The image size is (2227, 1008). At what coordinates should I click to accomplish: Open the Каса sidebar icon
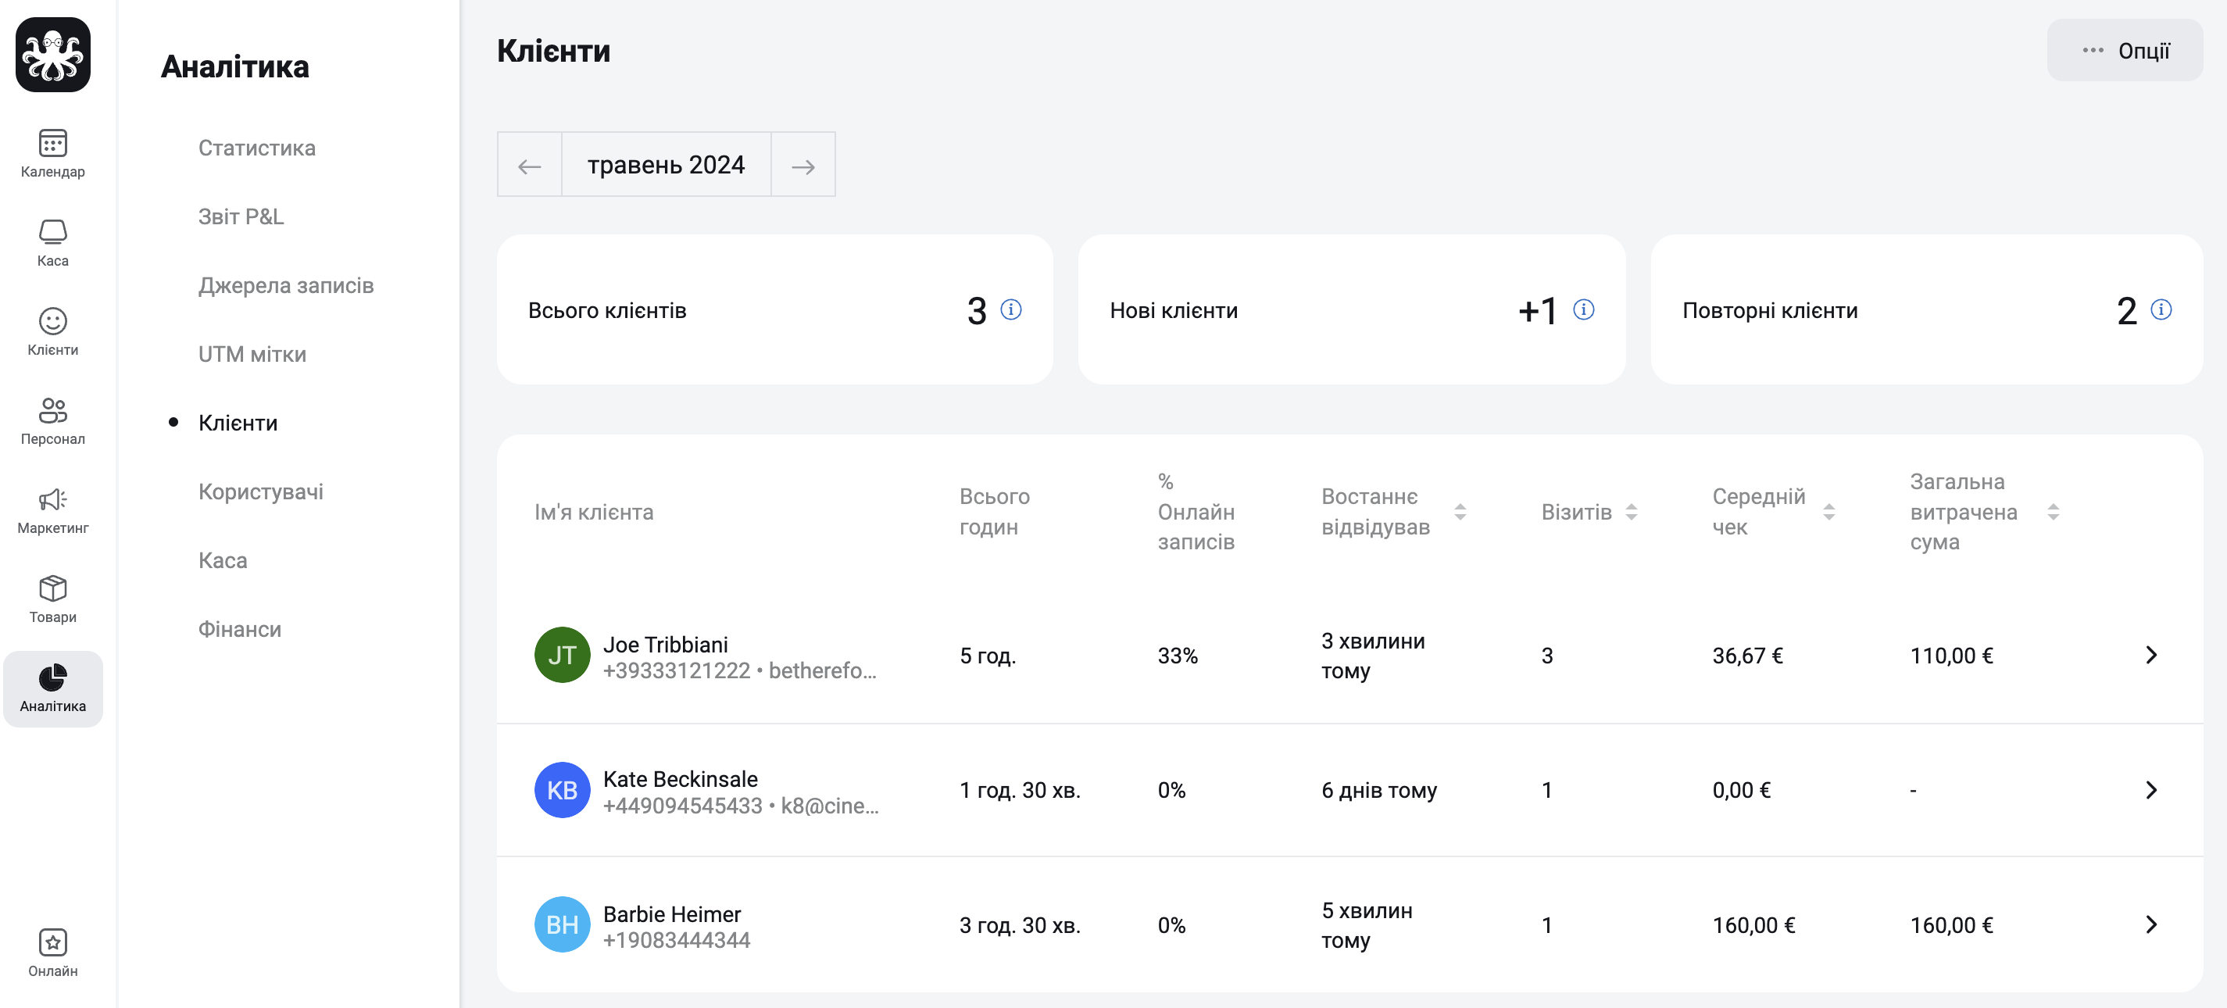click(52, 232)
